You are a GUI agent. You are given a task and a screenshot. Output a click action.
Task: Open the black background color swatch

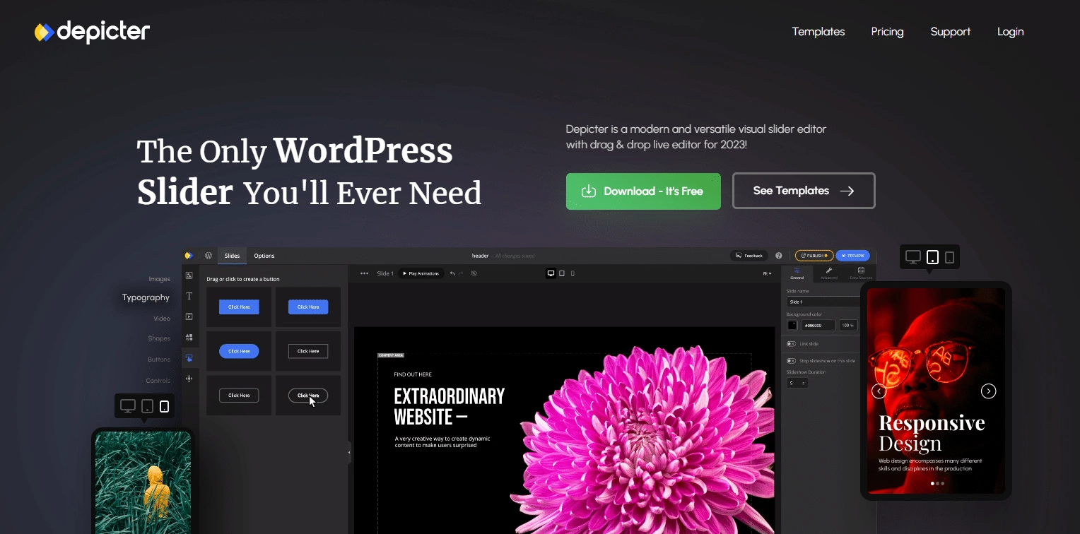coord(792,326)
